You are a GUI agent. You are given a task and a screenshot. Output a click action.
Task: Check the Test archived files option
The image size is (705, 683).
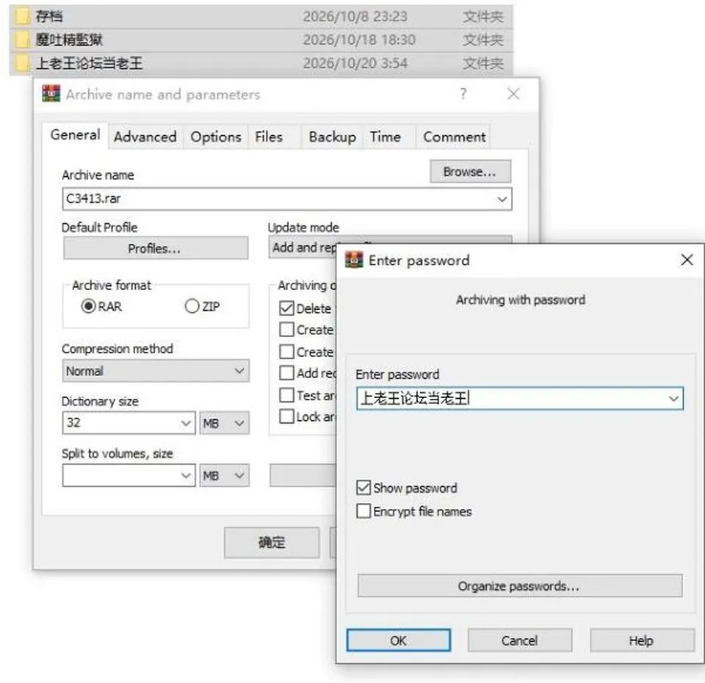point(286,395)
